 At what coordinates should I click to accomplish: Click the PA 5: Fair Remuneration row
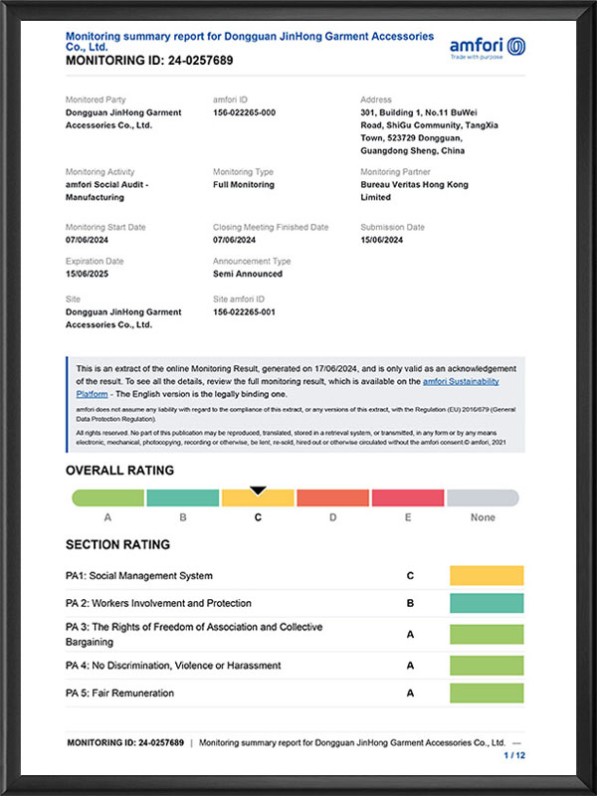[295, 693]
